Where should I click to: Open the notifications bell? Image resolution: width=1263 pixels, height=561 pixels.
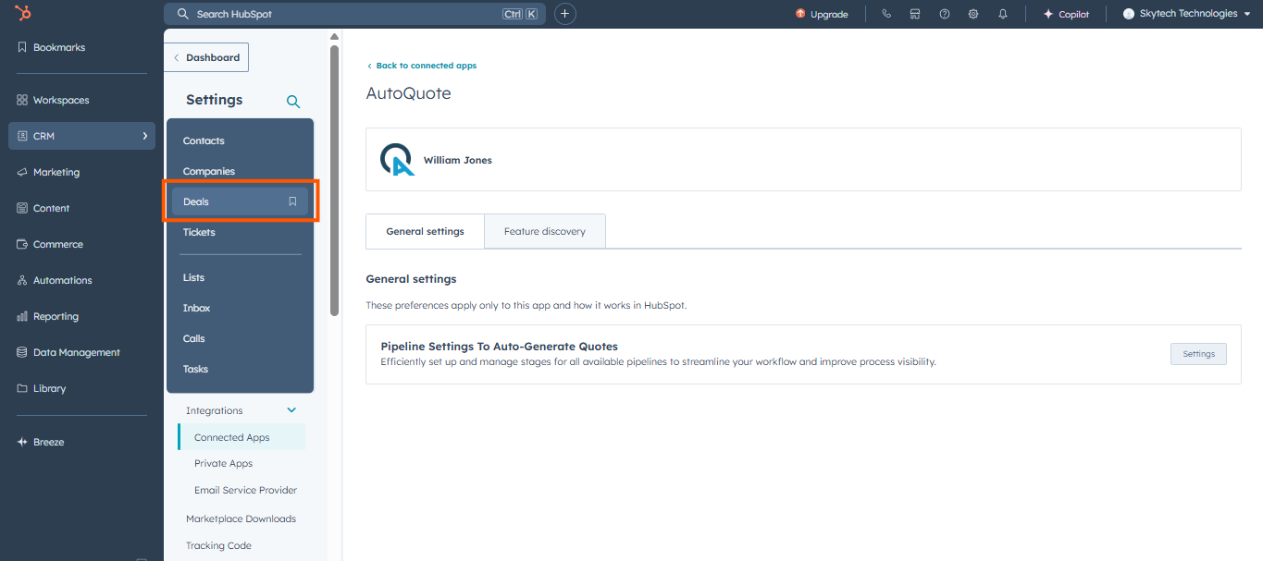1002,13
